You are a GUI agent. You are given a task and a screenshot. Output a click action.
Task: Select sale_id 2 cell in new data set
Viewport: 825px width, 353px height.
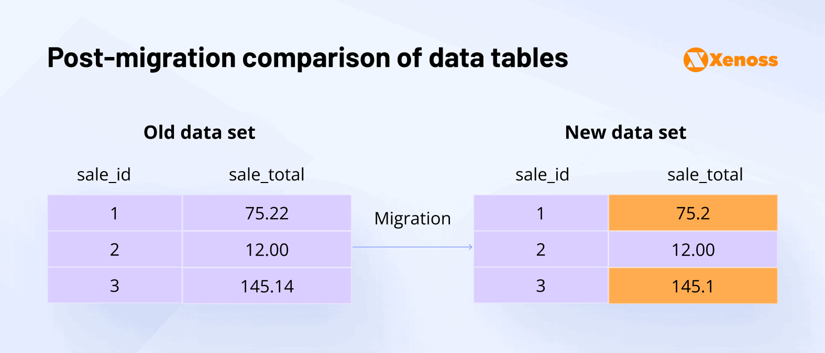tap(541, 249)
